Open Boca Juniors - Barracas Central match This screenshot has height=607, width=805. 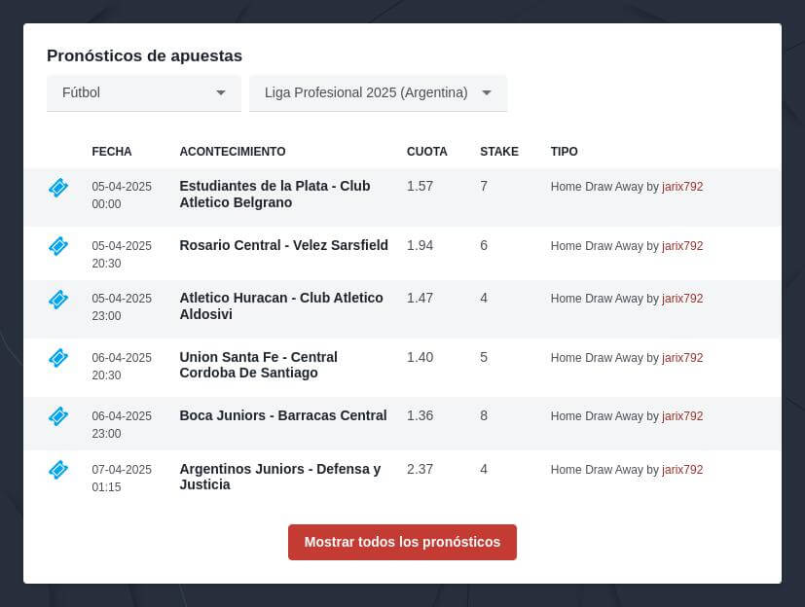coord(283,415)
